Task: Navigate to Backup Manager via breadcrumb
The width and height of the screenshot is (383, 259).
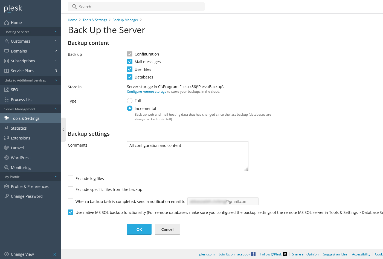Action: (x=125, y=20)
